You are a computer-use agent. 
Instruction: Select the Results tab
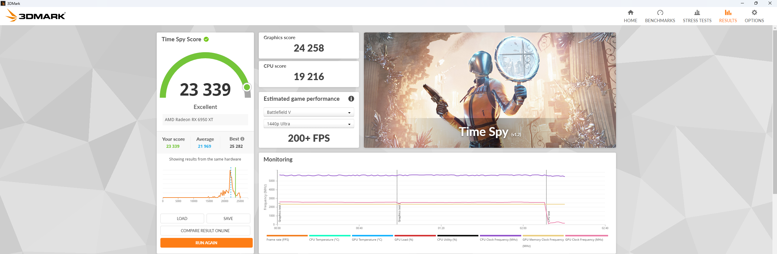point(728,16)
